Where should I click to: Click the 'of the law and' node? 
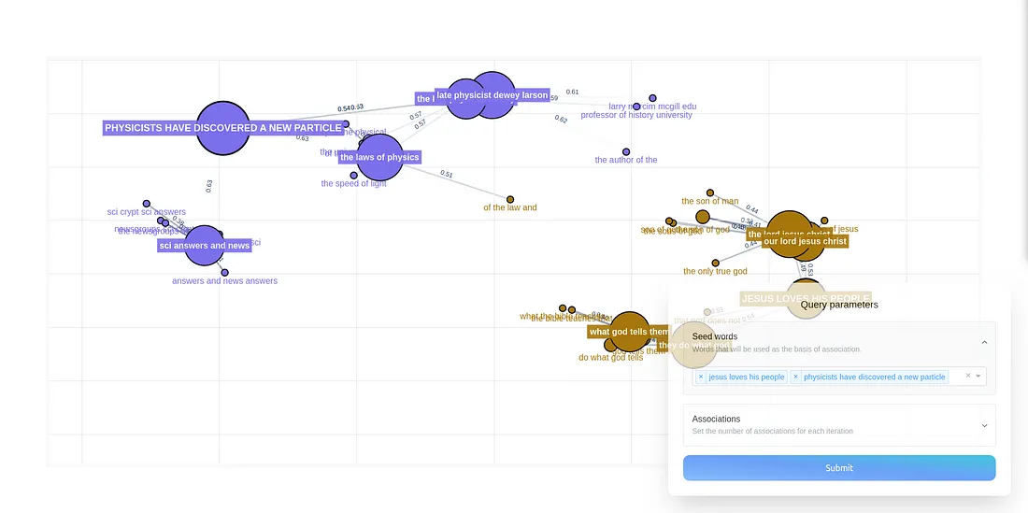click(510, 199)
